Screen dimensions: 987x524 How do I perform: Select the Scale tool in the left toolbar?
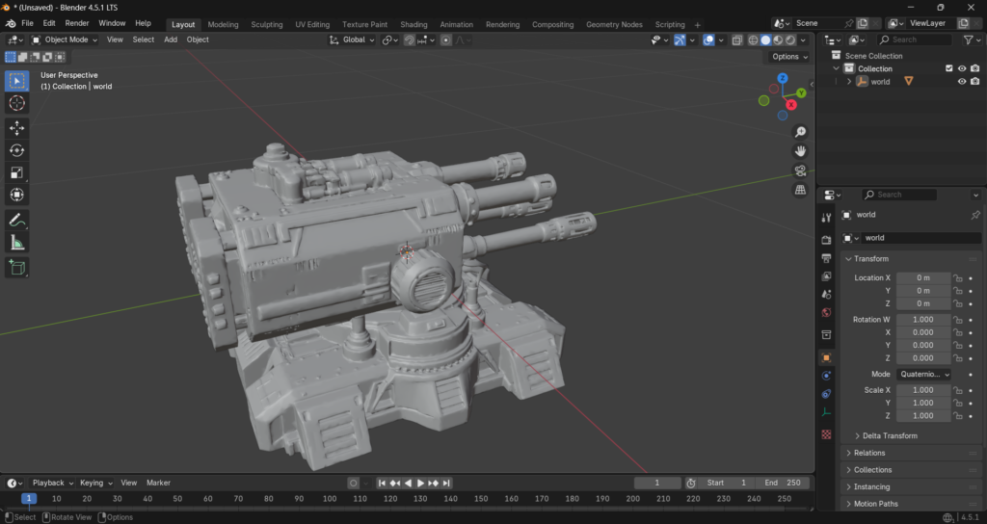tap(17, 172)
